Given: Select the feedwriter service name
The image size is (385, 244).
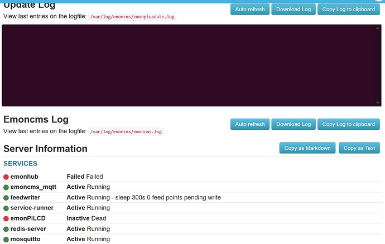Looking at the screenshot, I should tap(25, 197).
